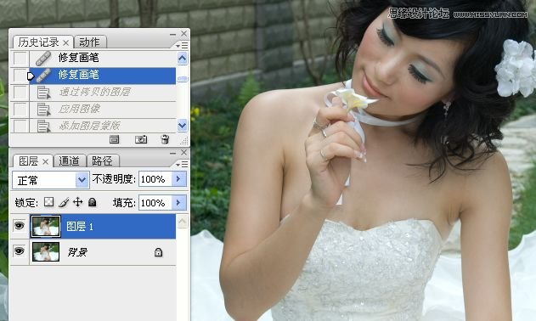The height and width of the screenshot is (321, 536).
Task: Expand the 填充 fill slider arrow
Action: 178,203
